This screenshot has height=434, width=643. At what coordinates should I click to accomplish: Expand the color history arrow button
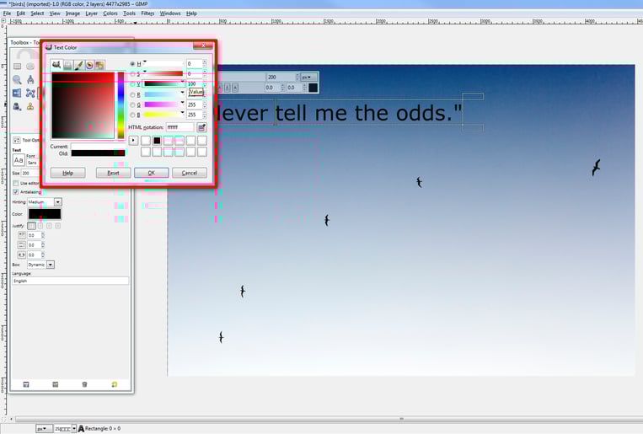coord(133,140)
